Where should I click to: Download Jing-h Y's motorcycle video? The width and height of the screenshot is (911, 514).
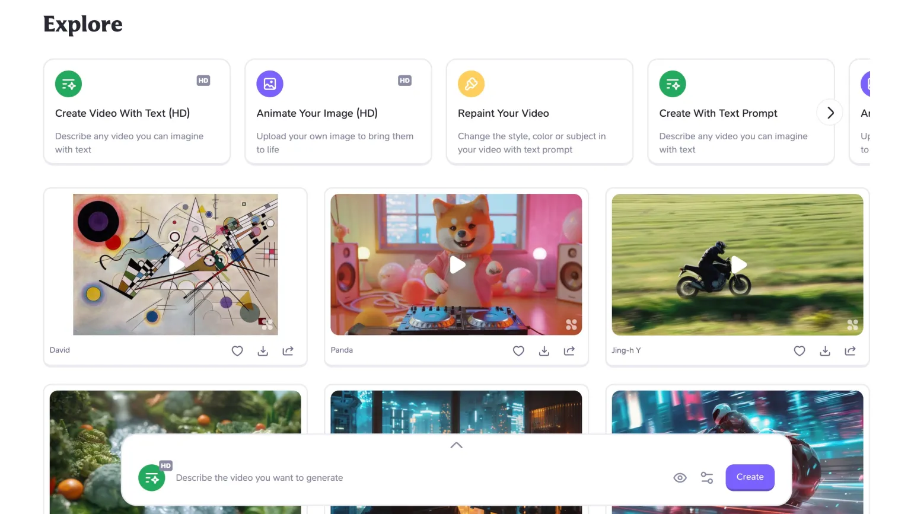pos(825,351)
